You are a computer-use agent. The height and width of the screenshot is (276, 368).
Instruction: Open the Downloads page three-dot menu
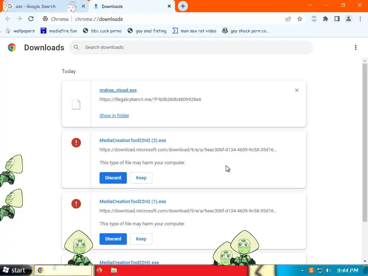356,47
